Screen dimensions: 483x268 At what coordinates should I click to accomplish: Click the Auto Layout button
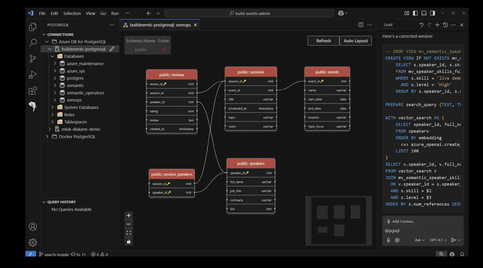coord(355,41)
